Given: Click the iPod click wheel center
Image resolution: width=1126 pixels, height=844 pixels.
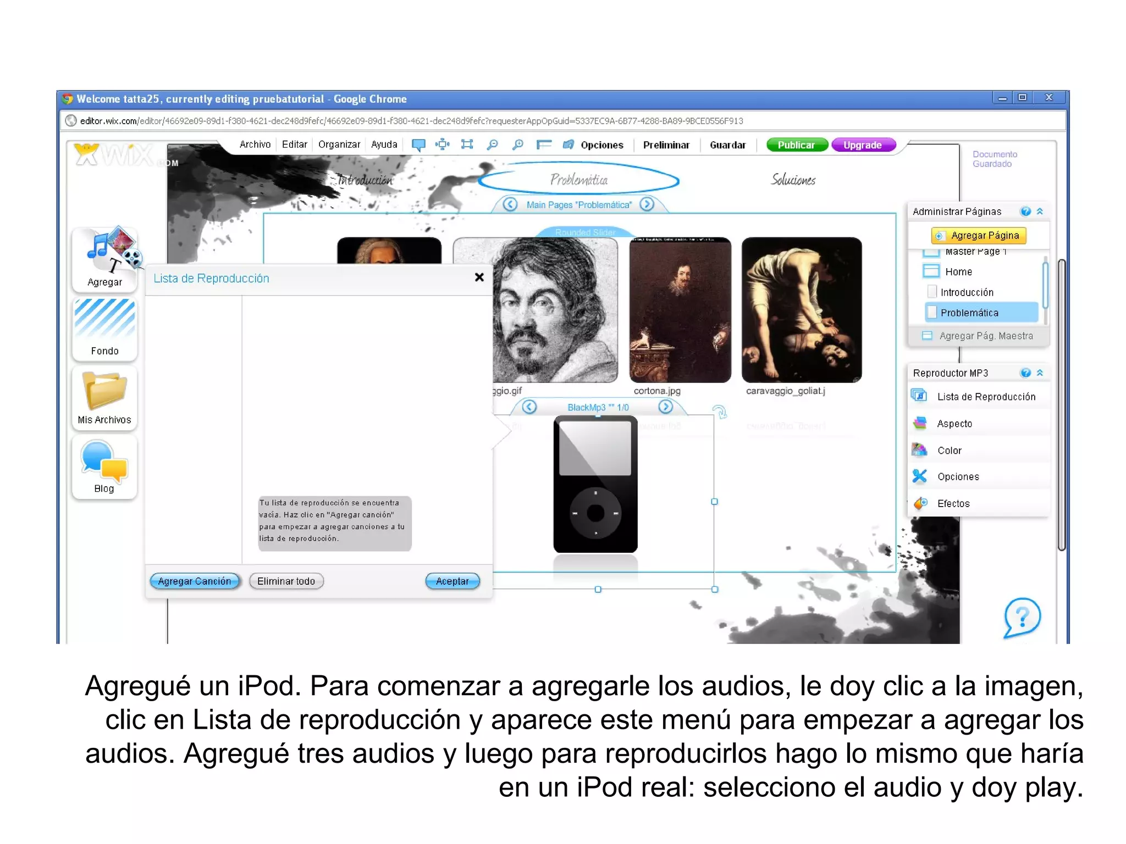Looking at the screenshot, I should [595, 513].
